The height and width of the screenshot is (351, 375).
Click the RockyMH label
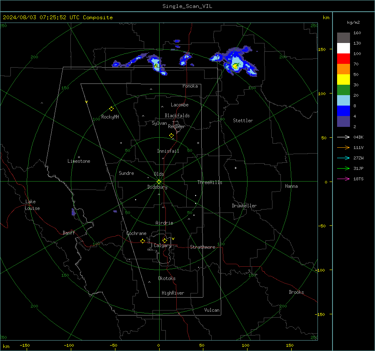tap(110, 117)
